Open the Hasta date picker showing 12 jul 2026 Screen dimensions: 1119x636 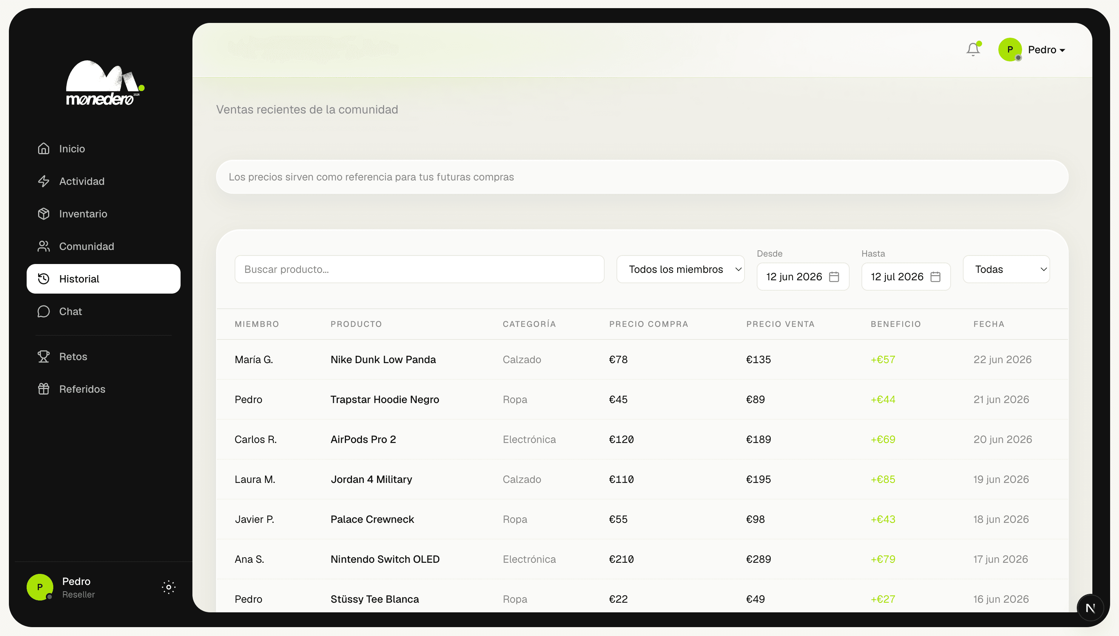coord(906,277)
